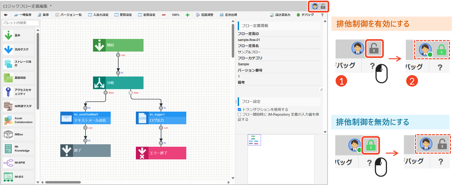Click the パレット内検索 search field
Screen dimensions: 455x185
click(20, 23)
